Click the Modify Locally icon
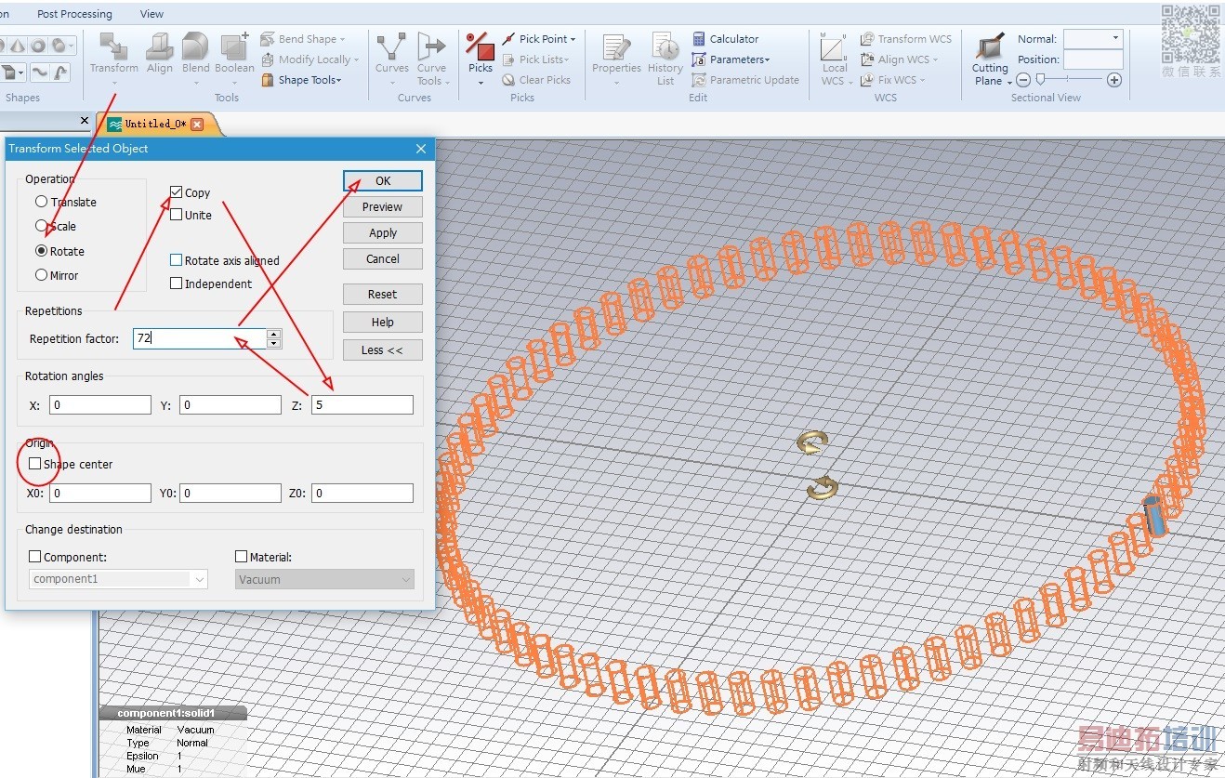This screenshot has width=1225, height=778. [268, 59]
